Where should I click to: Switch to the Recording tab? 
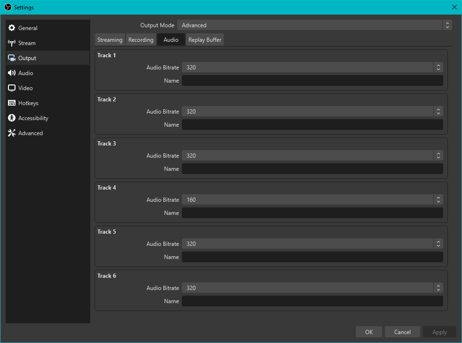pyautogui.click(x=141, y=40)
